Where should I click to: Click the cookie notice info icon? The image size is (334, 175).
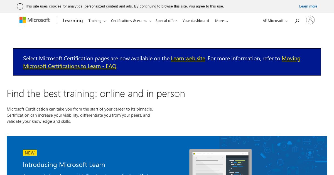point(20,6)
